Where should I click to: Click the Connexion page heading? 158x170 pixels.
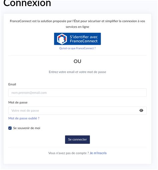(x=27, y=3)
